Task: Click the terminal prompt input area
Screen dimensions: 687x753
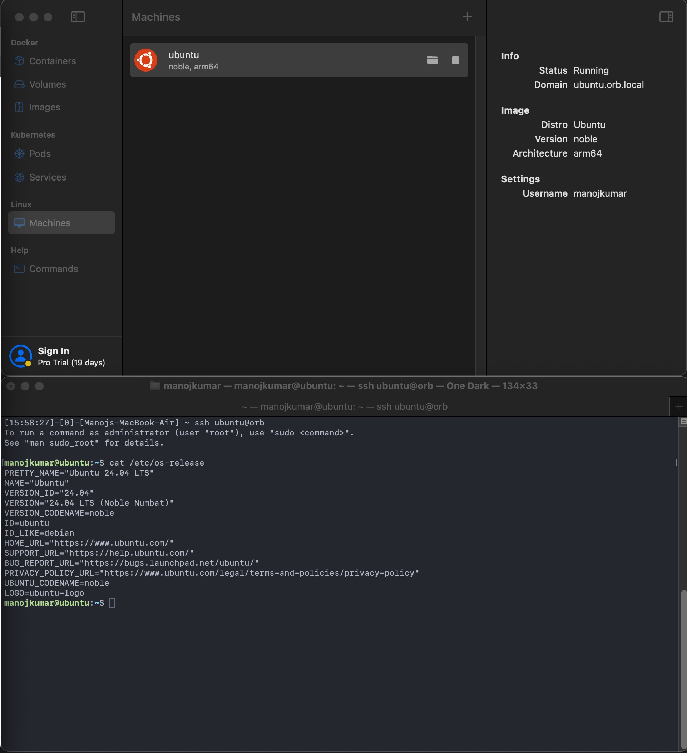Action: (x=112, y=602)
